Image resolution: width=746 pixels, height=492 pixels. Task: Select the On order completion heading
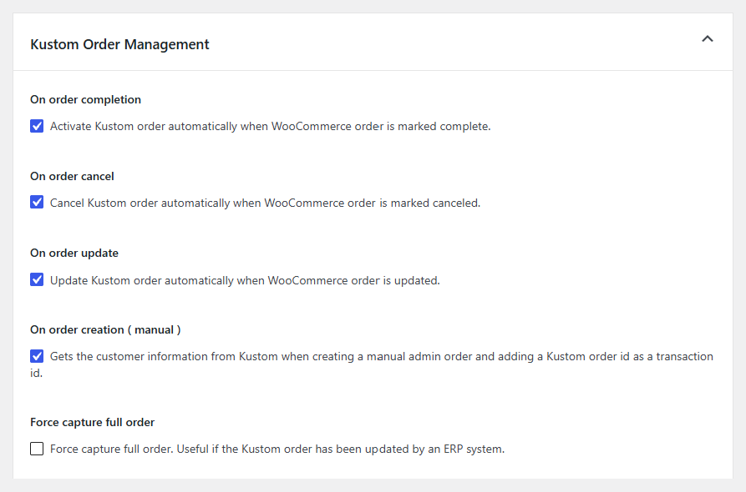86,100
